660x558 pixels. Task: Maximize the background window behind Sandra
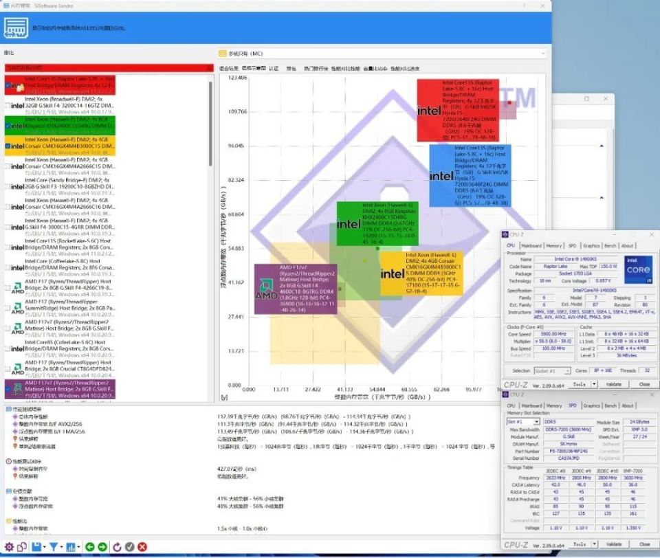586,98
